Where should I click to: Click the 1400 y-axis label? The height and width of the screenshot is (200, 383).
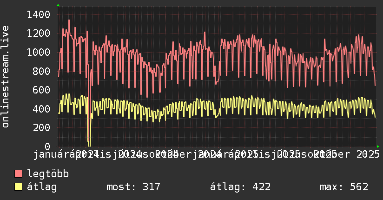point(39,15)
